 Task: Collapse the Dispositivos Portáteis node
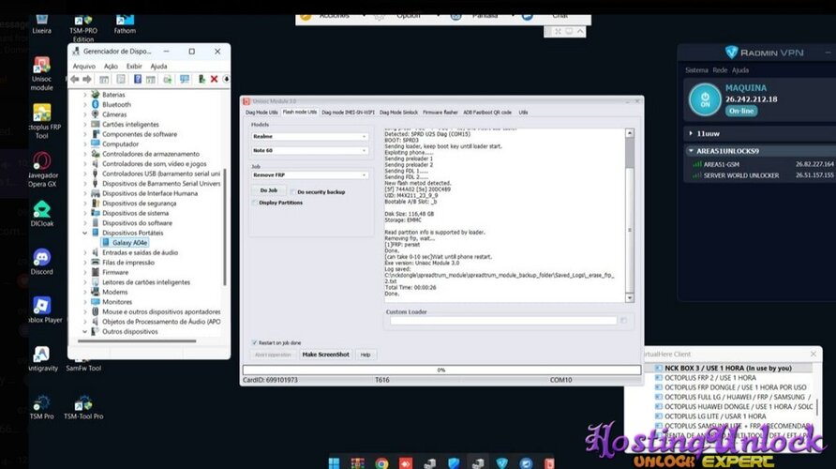click(85, 233)
